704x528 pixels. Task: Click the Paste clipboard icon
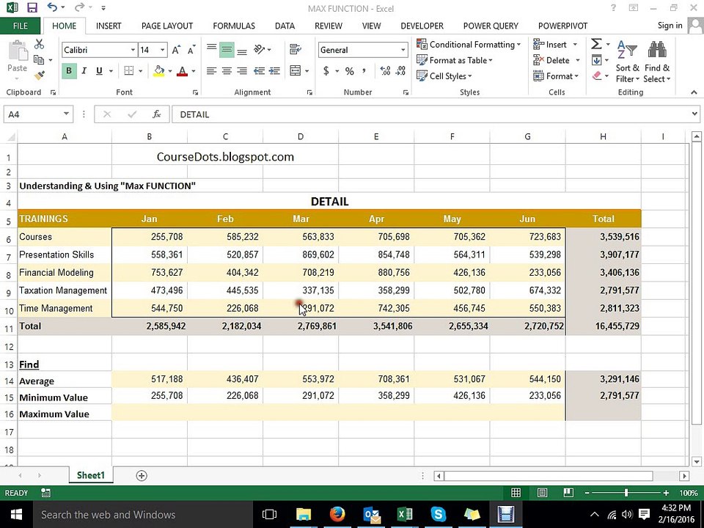point(18,51)
